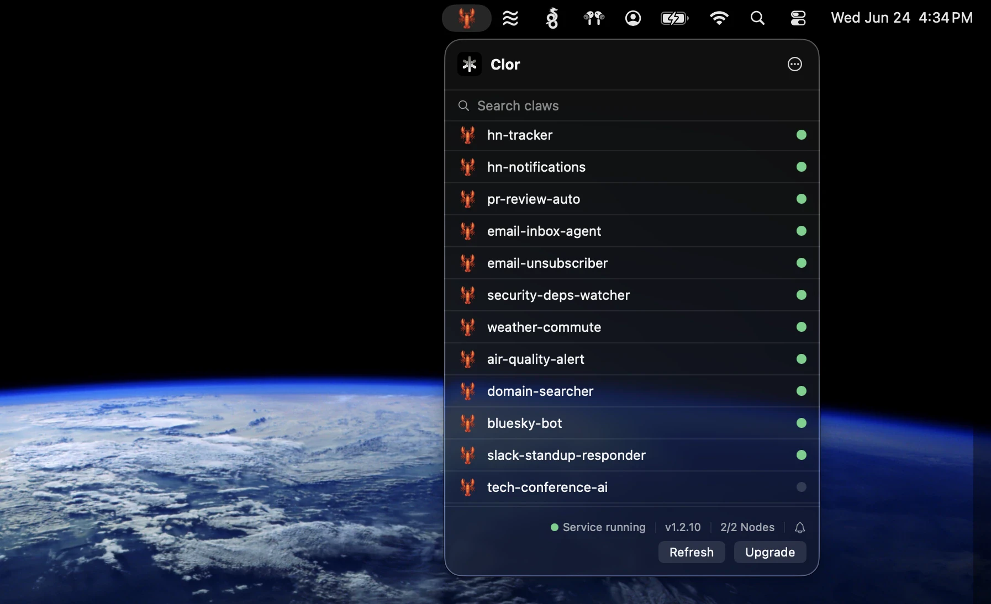Select the air-quality-alert claw
This screenshot has height=604, width=991.
tap(632, 359)
